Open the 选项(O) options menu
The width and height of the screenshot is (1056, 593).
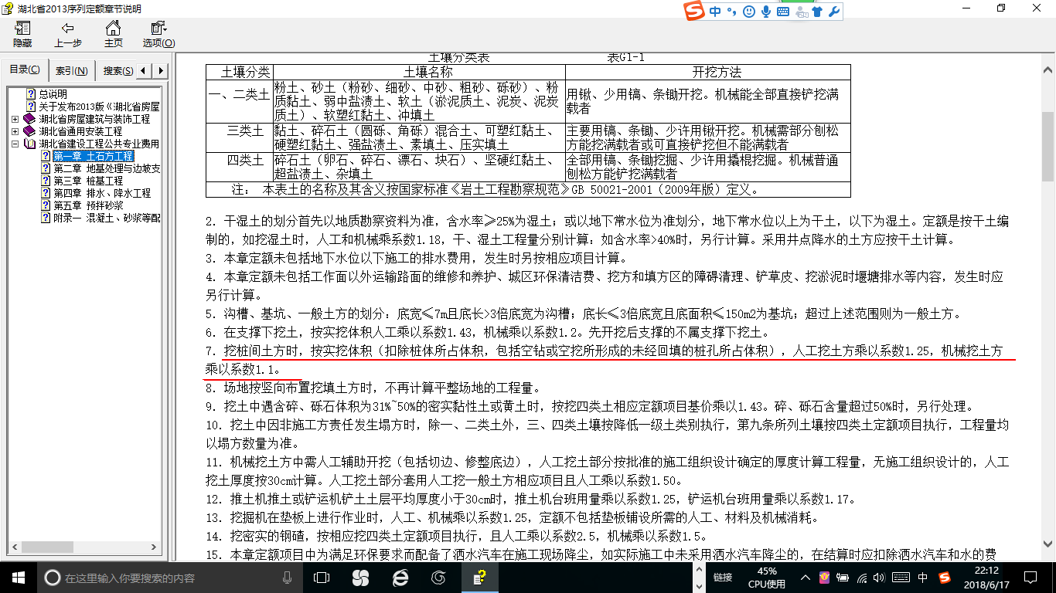click(158, 35)
